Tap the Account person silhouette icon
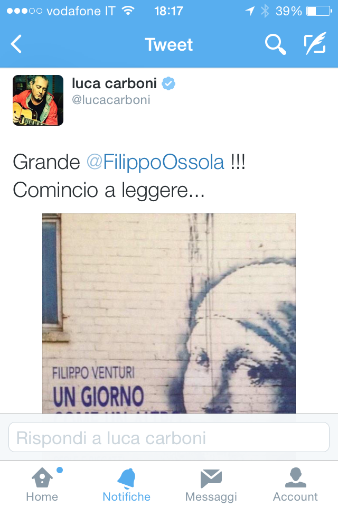This screenshot has height=507, width=338. click(x=296, y=477)
